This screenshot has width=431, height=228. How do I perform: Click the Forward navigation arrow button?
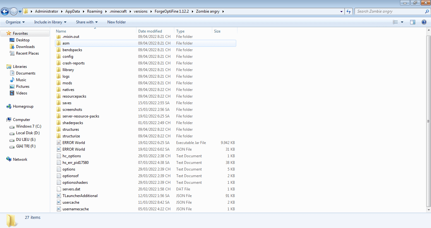point(14,11)
